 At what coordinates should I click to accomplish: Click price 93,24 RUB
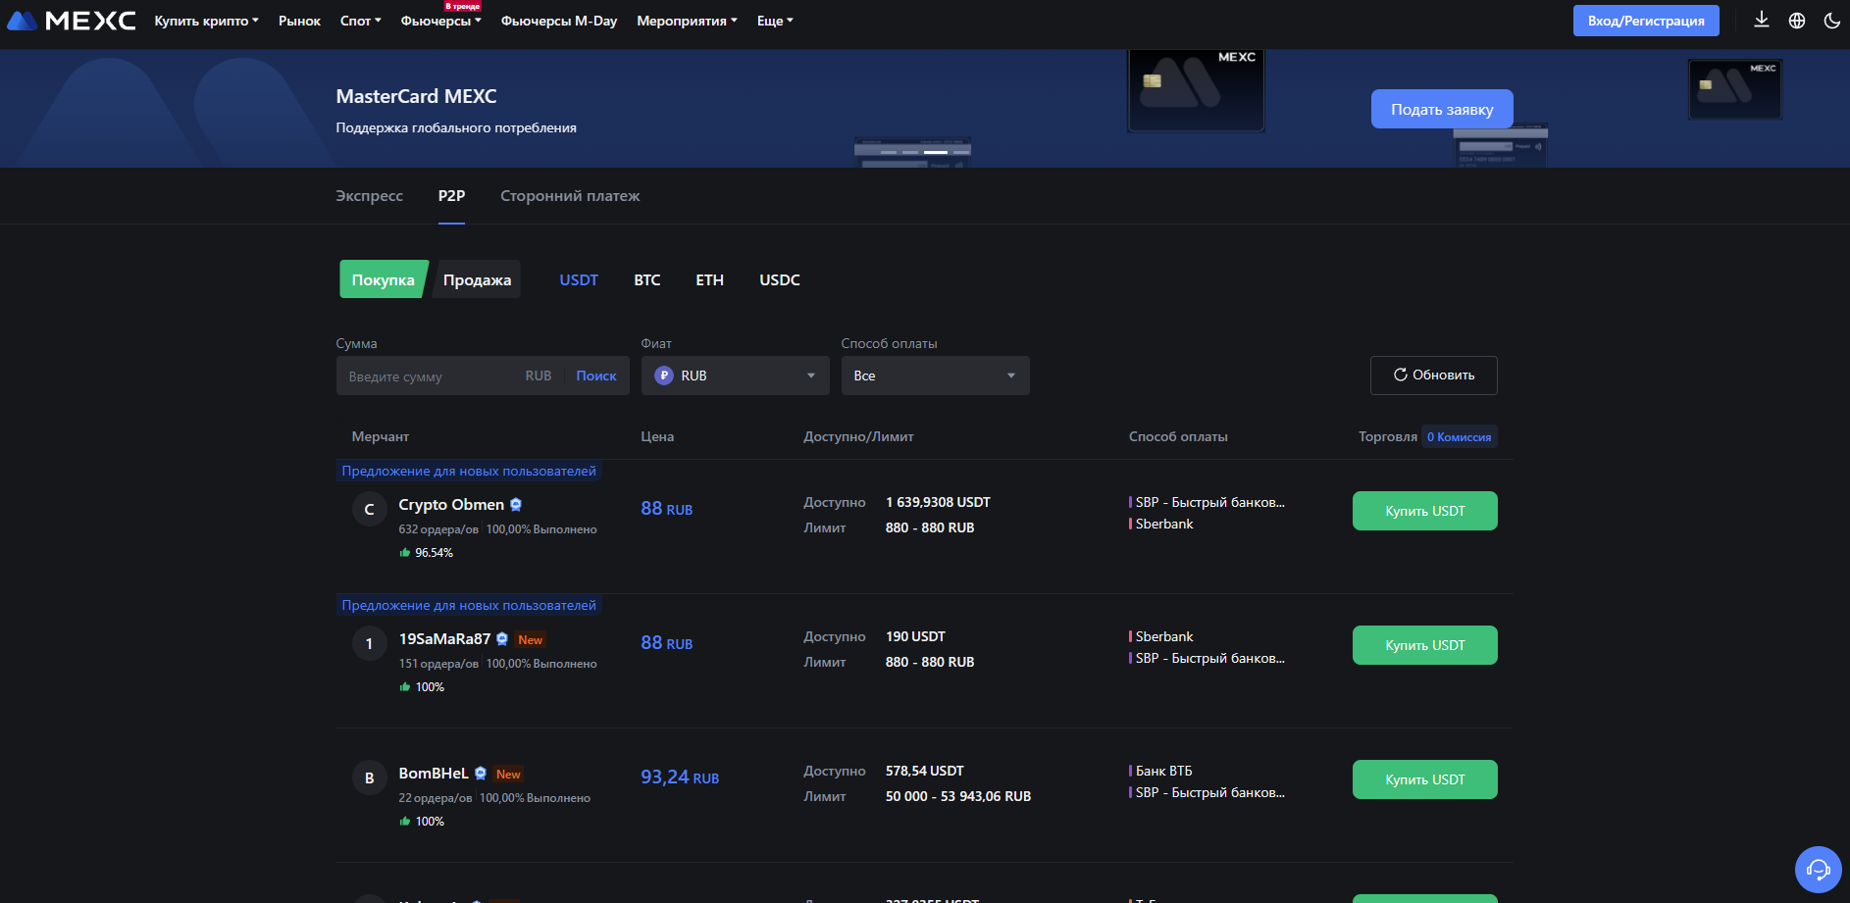[x=680, y=778]
